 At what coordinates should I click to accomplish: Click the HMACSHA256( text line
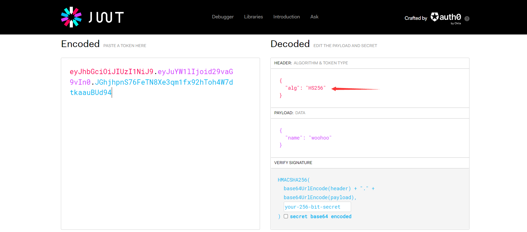pos(294,180)
